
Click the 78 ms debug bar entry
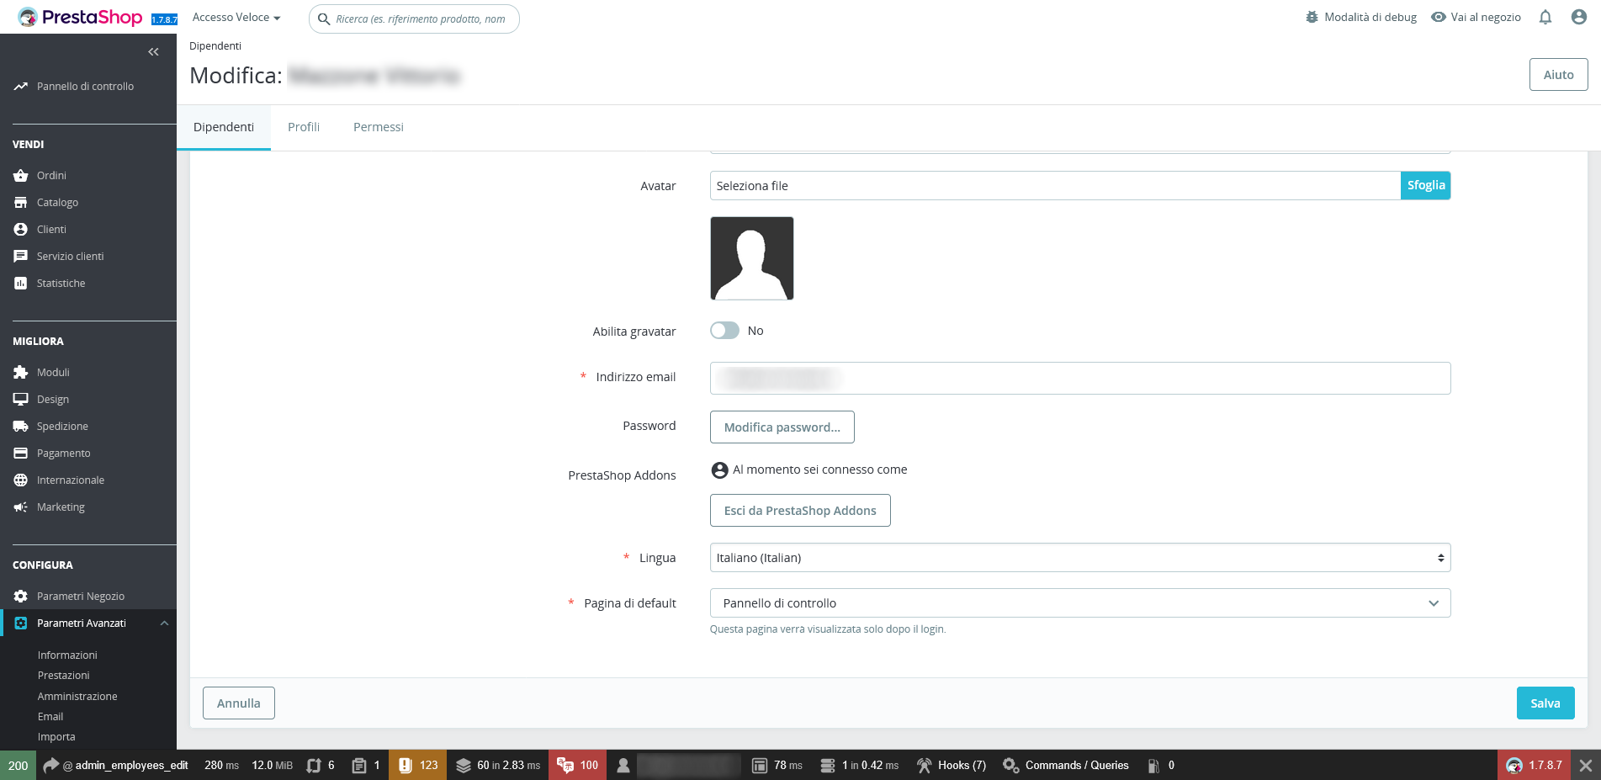pos(777,765)
